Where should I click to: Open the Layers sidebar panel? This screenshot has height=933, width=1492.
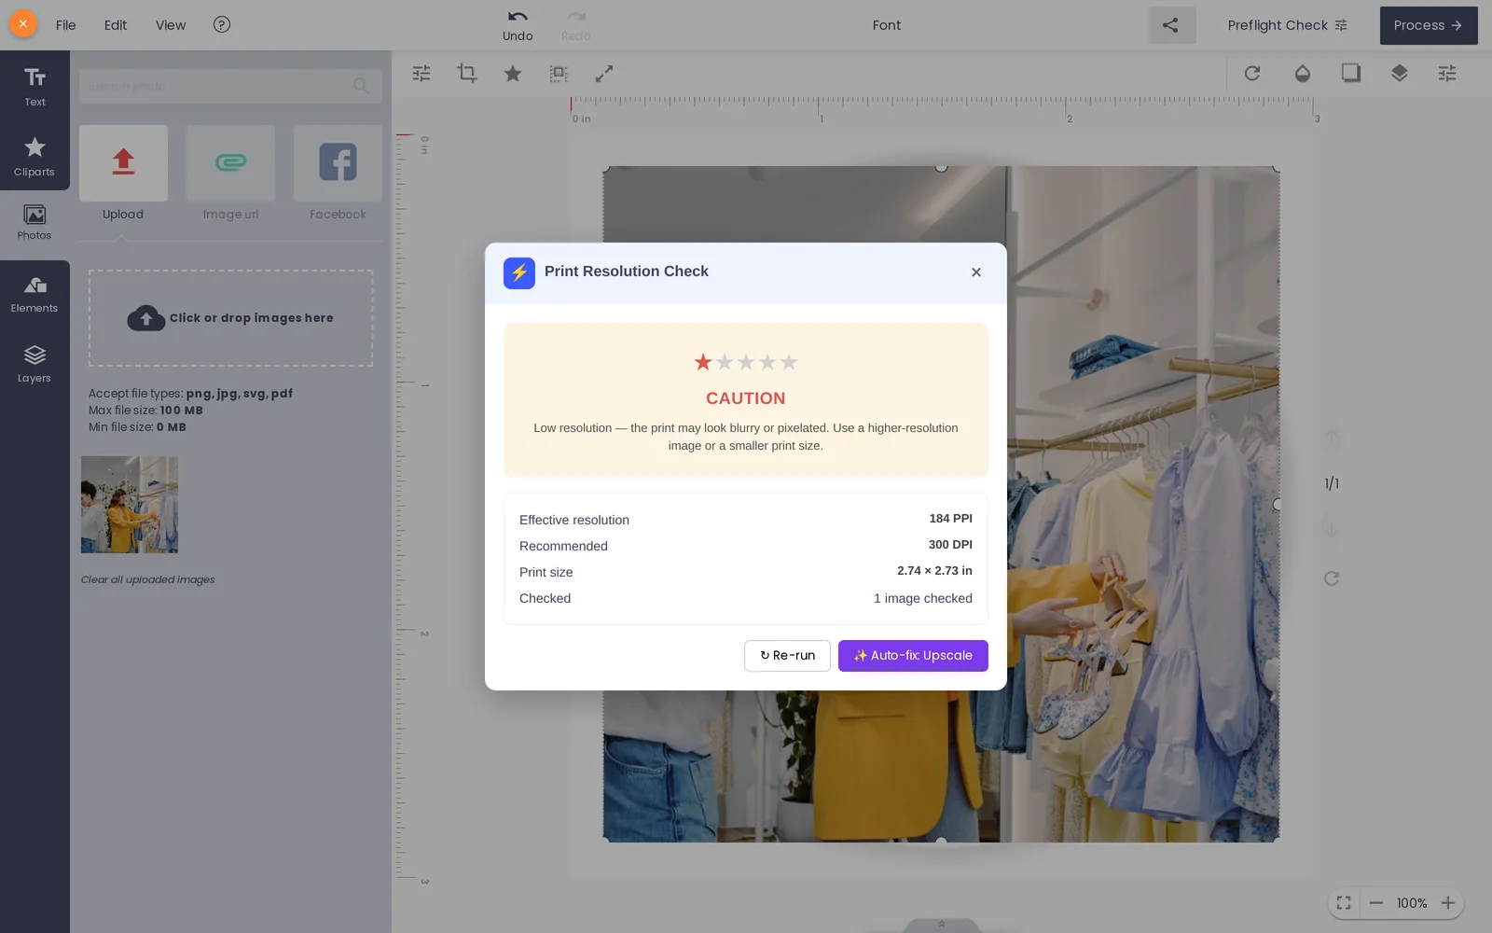click(x=35, y=364)
